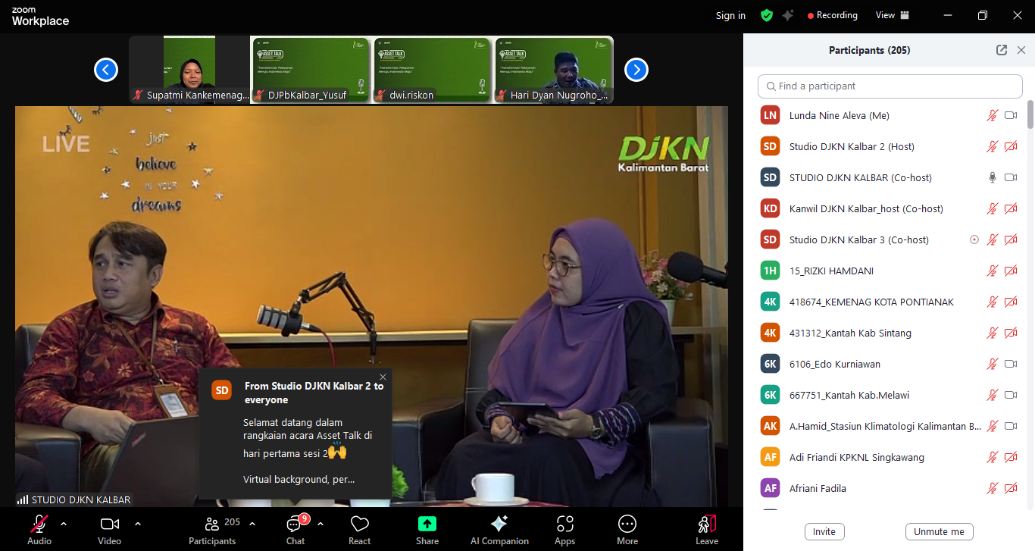
Task: Open the Apps icon in toolbar
Action: [x=564, y=524]
